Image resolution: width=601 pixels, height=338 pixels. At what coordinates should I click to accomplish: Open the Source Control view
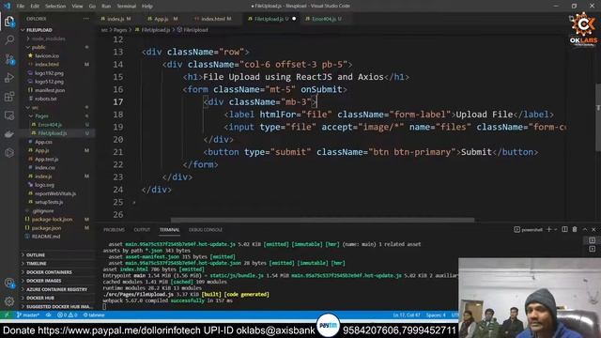click(9, 58)
